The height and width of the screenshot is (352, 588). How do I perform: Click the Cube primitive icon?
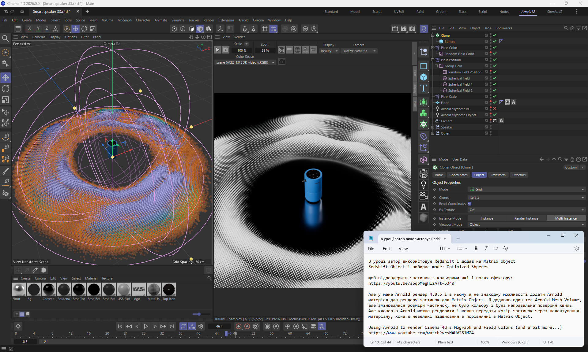(424, 77)
